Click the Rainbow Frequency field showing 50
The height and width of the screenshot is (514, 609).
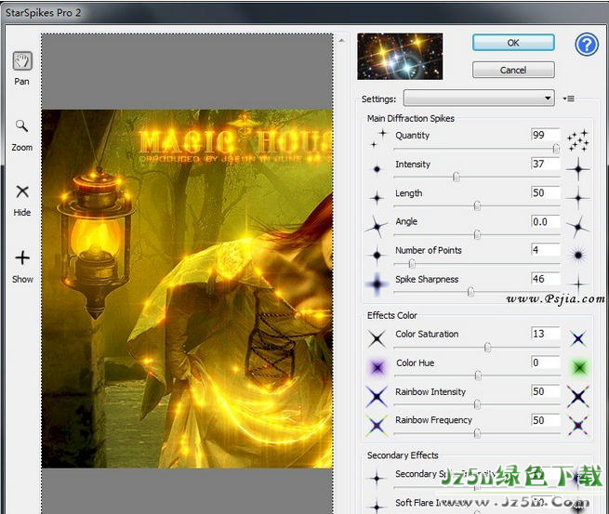[x=545, y=420]
